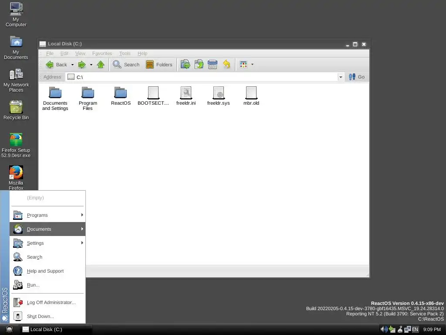Go up one folder level

point(101,65)
